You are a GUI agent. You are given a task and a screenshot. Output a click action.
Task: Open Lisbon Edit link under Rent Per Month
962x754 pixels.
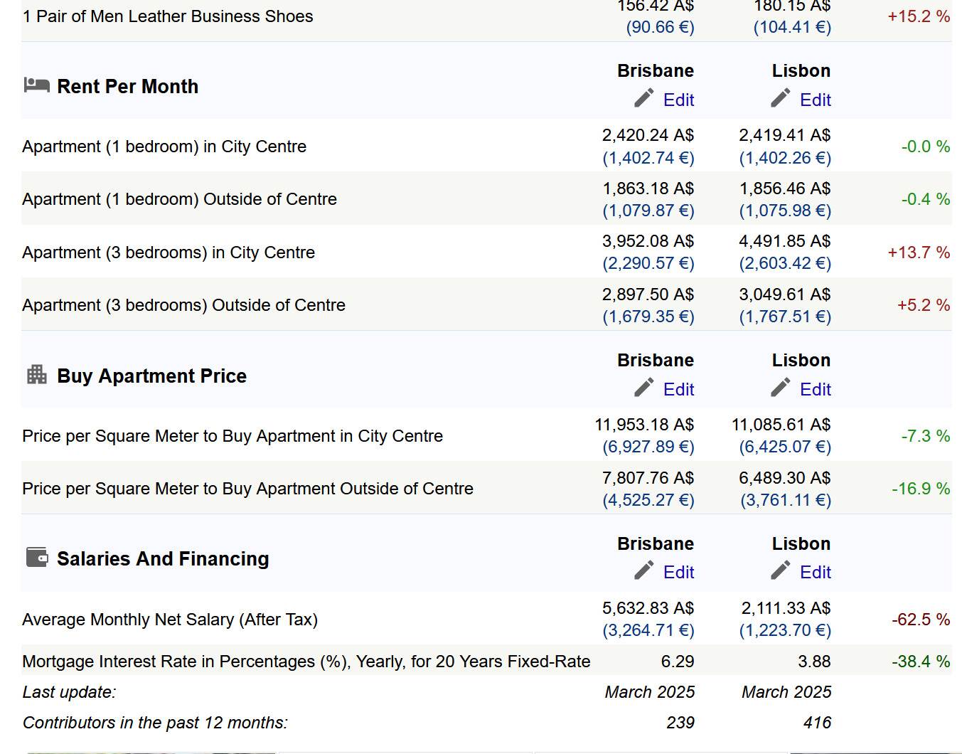[x=815, y=100]
